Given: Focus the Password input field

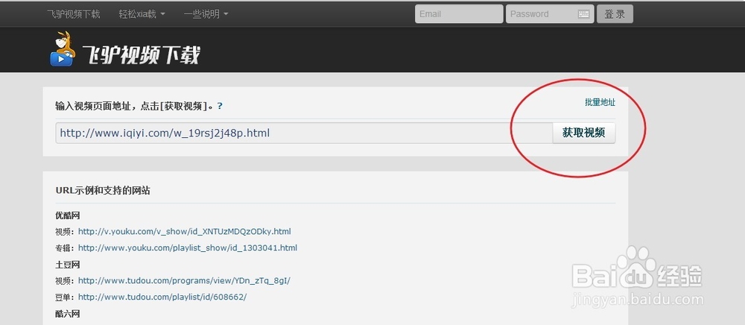Looking at the screenshot, I should [550, 13].
